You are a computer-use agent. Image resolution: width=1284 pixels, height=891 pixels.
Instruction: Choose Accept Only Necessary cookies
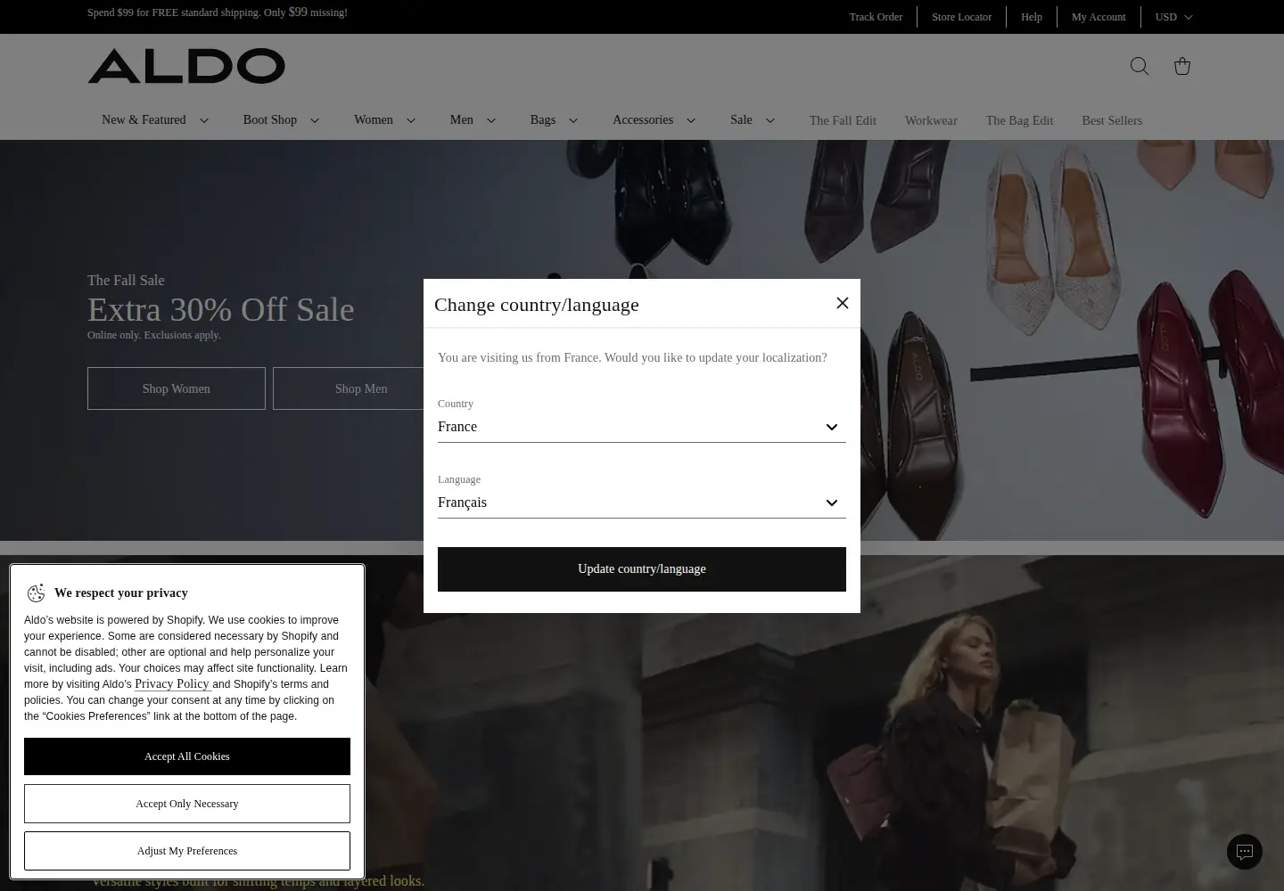pyautogui.click(x=187, y=804)
